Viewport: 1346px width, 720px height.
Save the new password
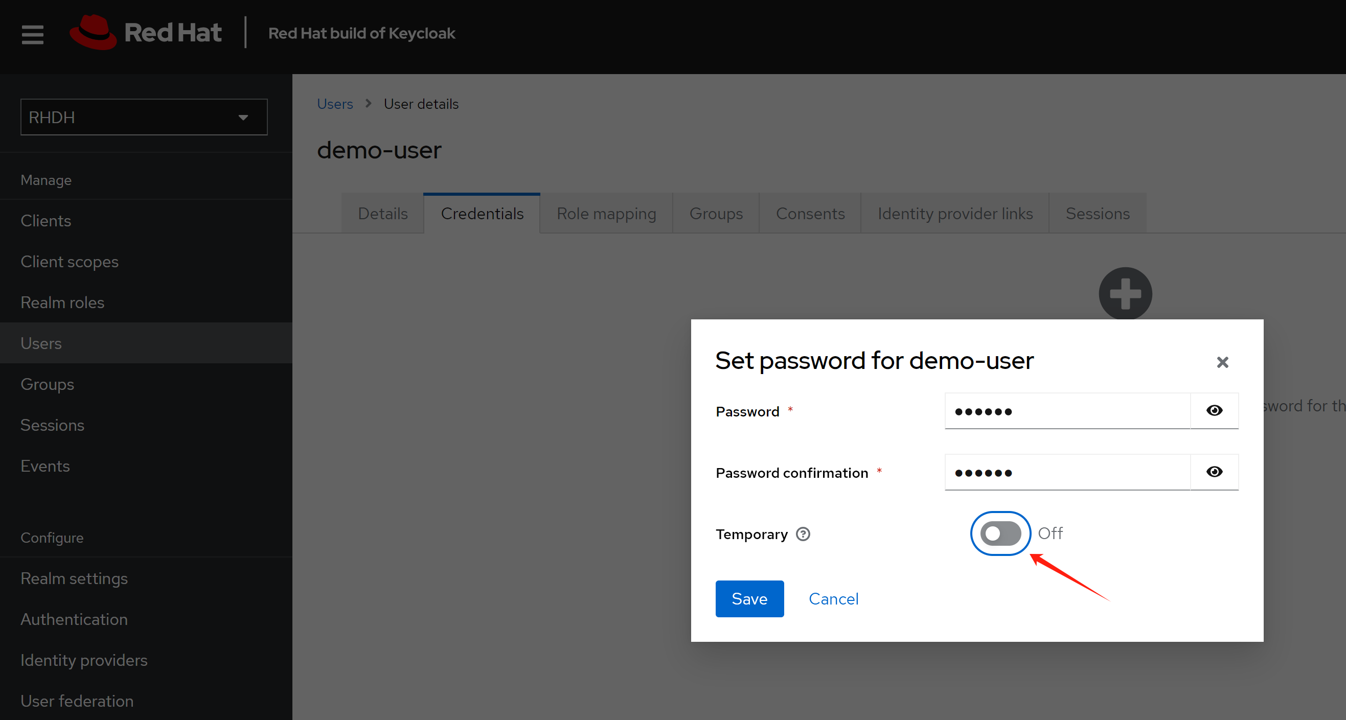tap(749, 599)
